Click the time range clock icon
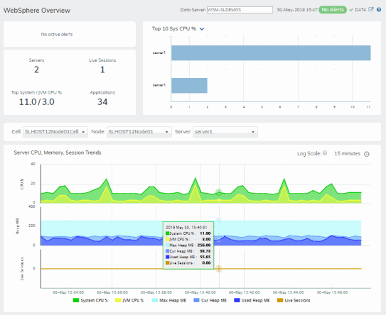 click(367, 154)
